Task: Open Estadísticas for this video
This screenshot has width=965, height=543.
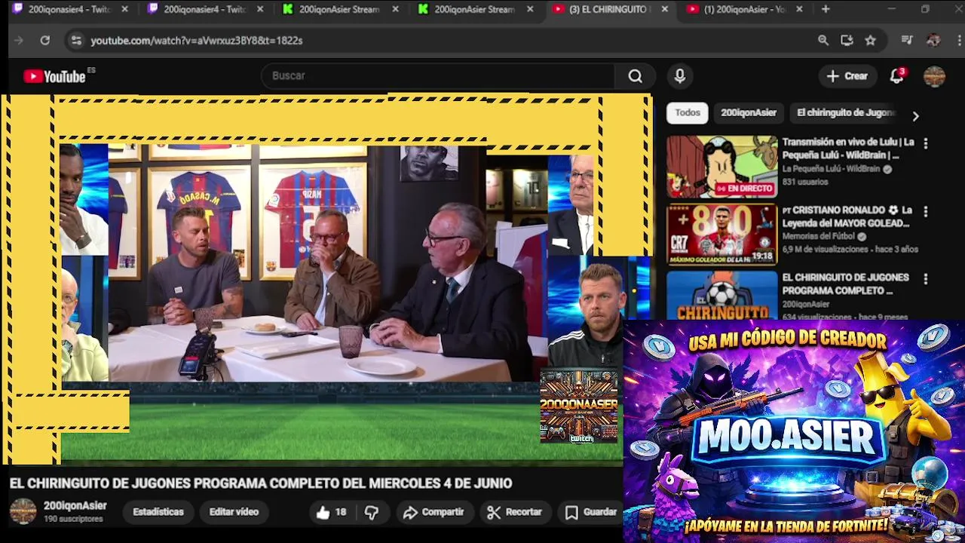Action: pyautogui.click(x=158, y=512)
